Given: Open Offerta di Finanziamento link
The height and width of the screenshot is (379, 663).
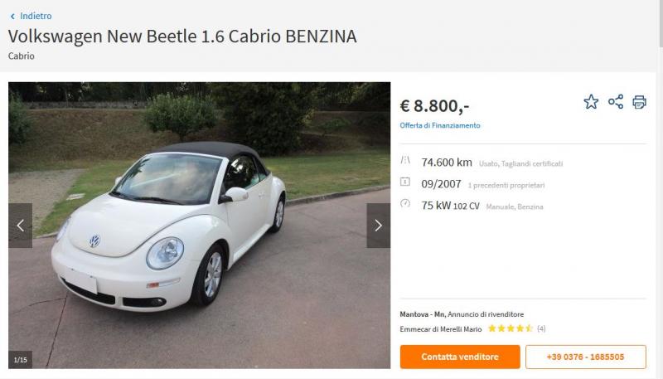Looking at the screenshot, I should (440, 125).
